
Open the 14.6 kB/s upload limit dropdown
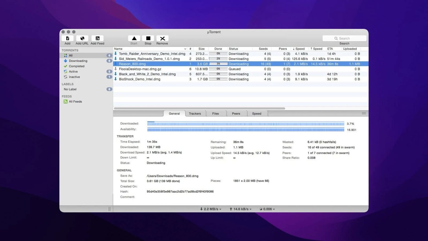tap(240, 209)
